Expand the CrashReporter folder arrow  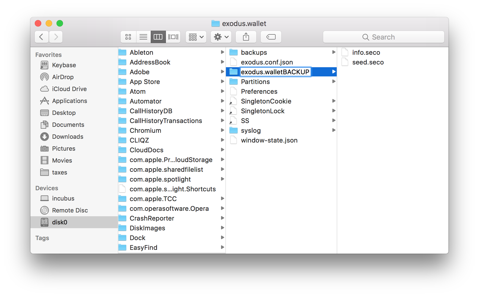(x=222, y=218)
